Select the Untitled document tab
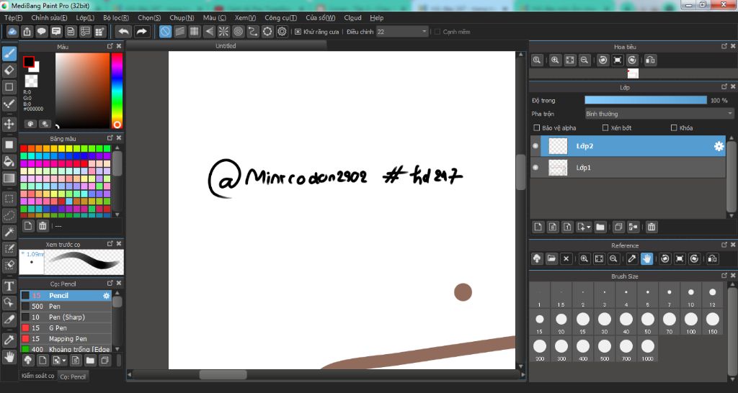 pos(226,46)
